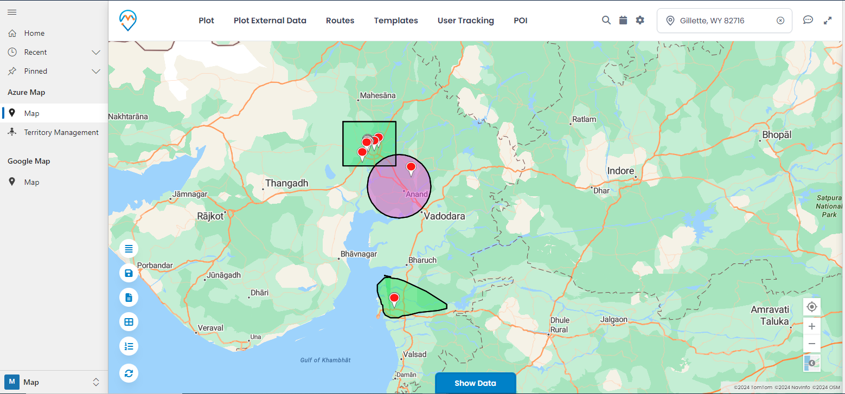This screenshot has width=845, height=394.
Task: Click the red pin in the green polygon
Action: pyautogui.click(x=394, y=299)
